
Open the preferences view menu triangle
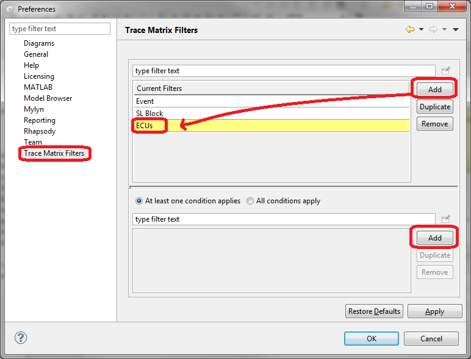(455, 29)
